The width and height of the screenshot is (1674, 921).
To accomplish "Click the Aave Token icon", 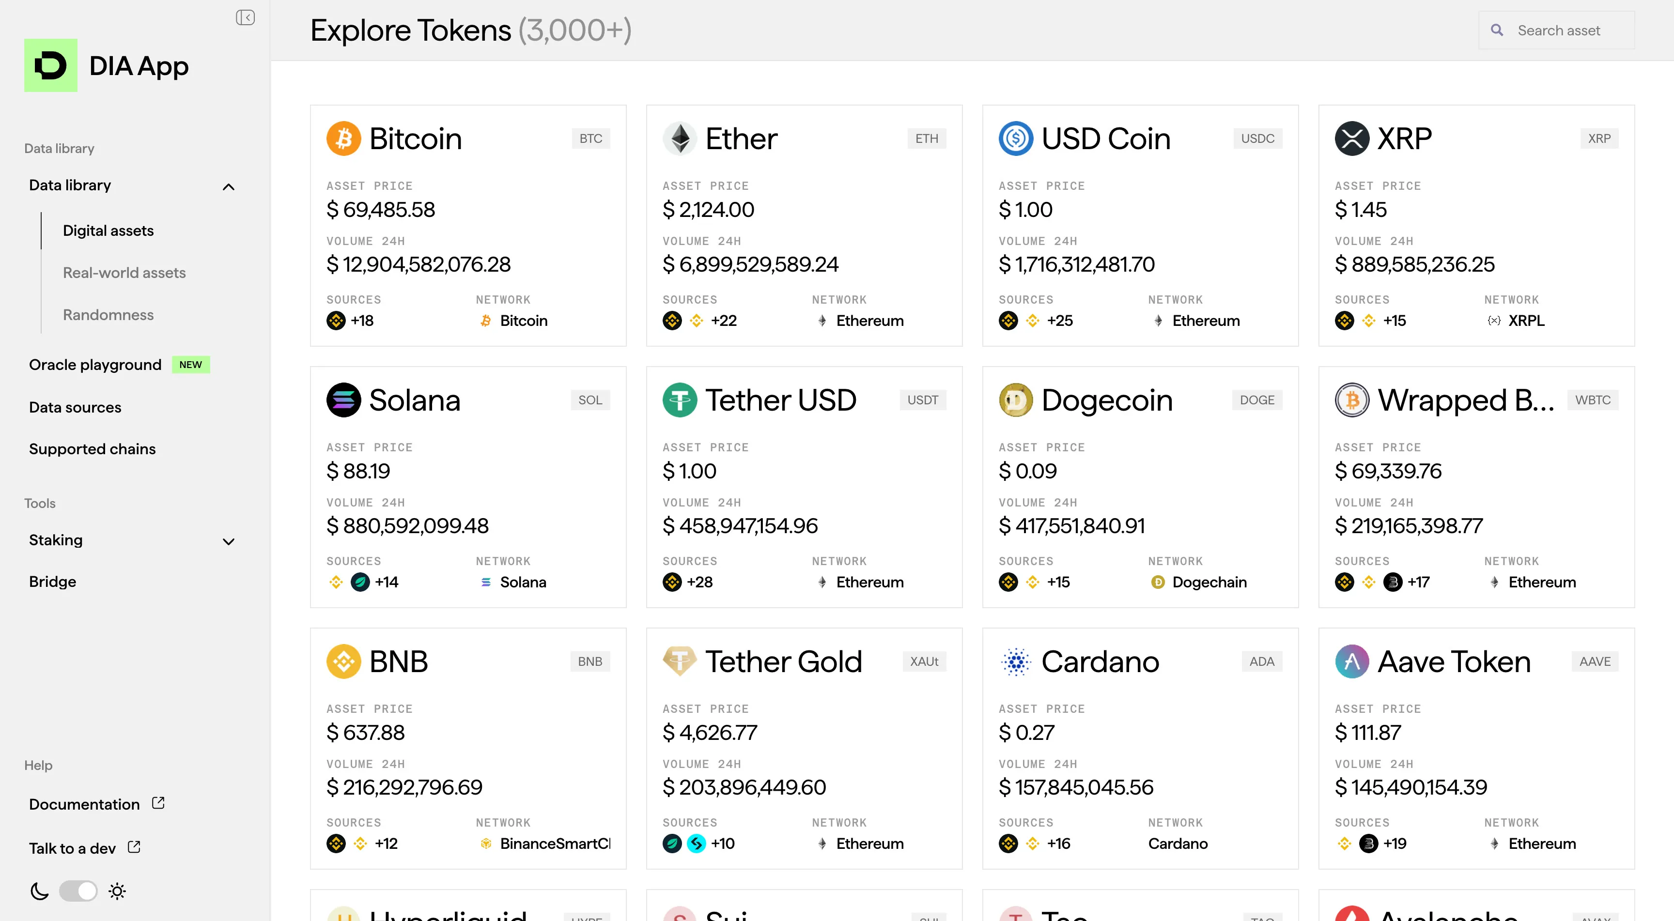I will [x=1352, y=661].
